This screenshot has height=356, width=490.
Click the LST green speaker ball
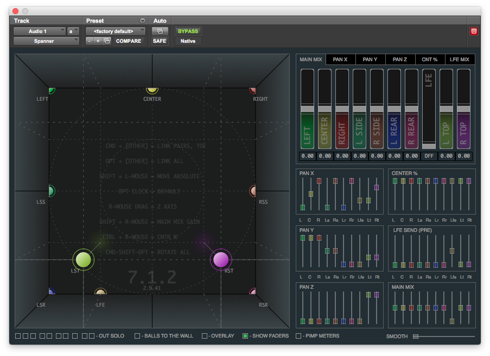pyautogui.click(x=83, y=260)
